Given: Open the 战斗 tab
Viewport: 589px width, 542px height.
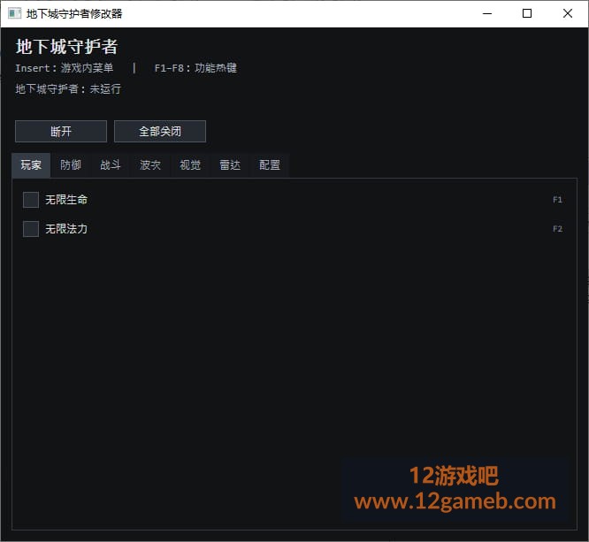Looking at the screenshot, I should pyautogui.click(x=111, y=164).
